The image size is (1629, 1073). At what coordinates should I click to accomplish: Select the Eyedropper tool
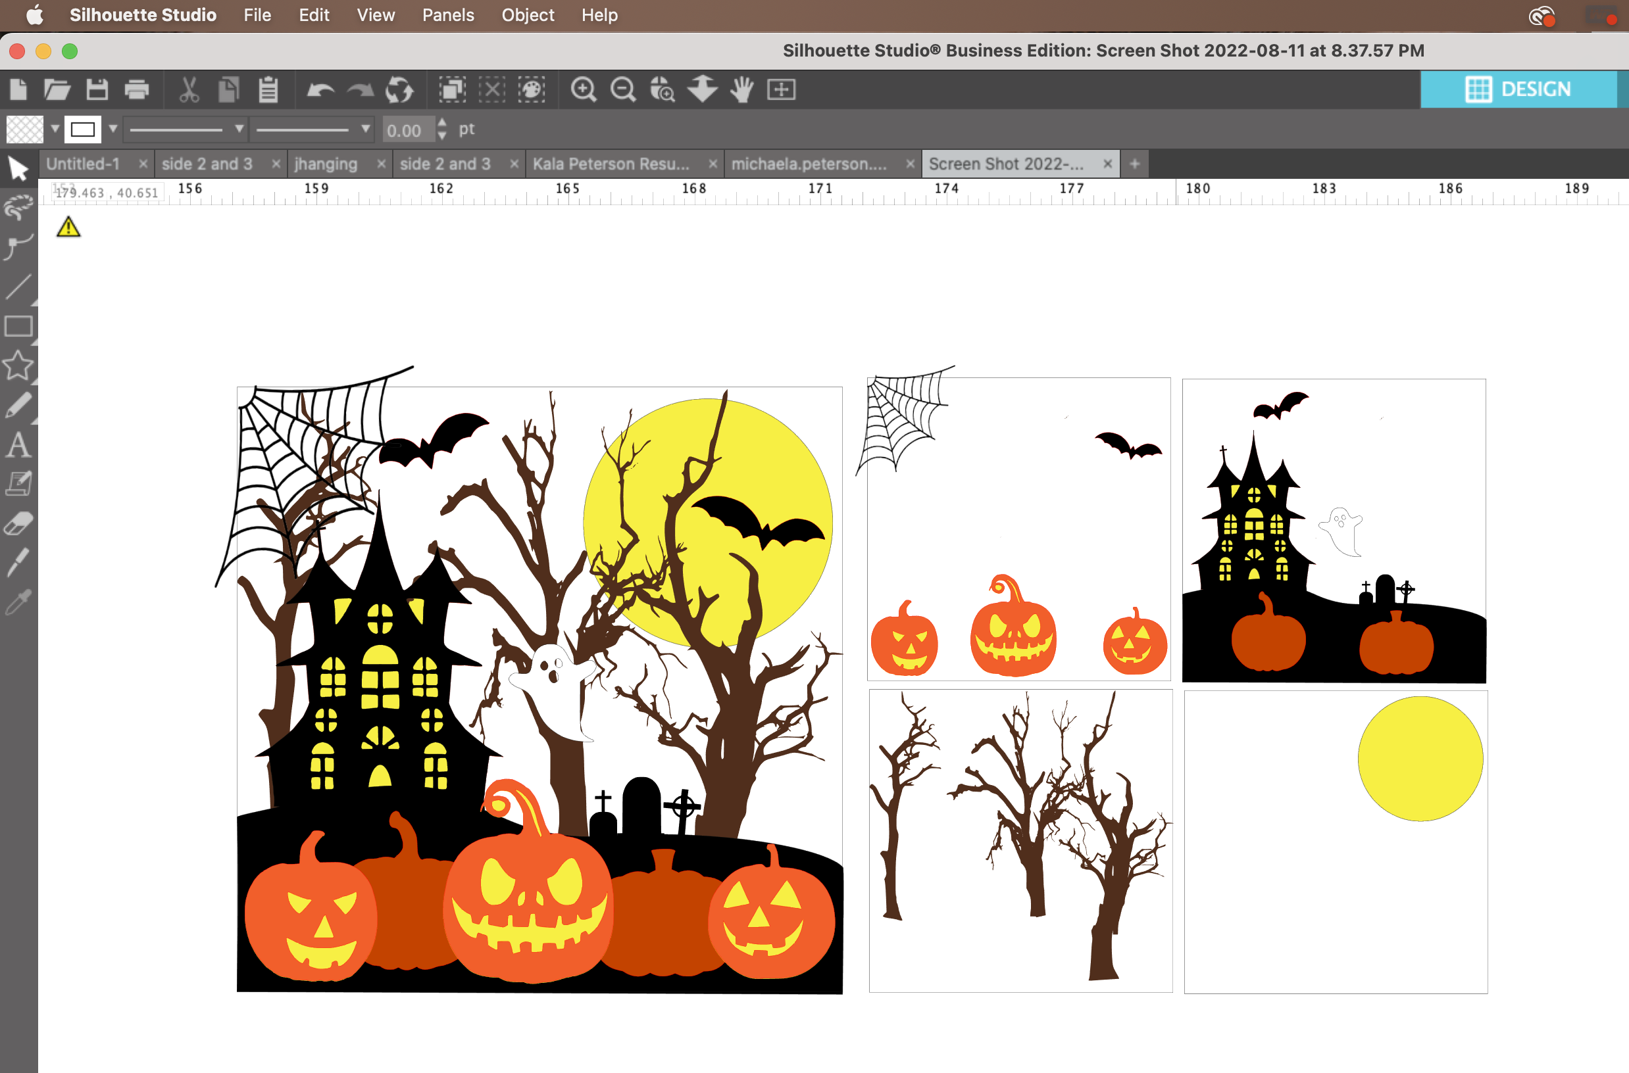(x=18, y=602)
